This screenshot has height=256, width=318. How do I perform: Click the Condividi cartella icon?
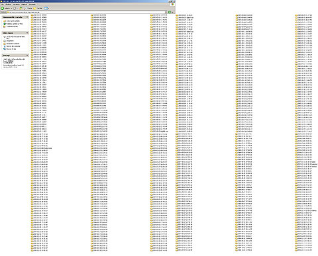point(5,26)
